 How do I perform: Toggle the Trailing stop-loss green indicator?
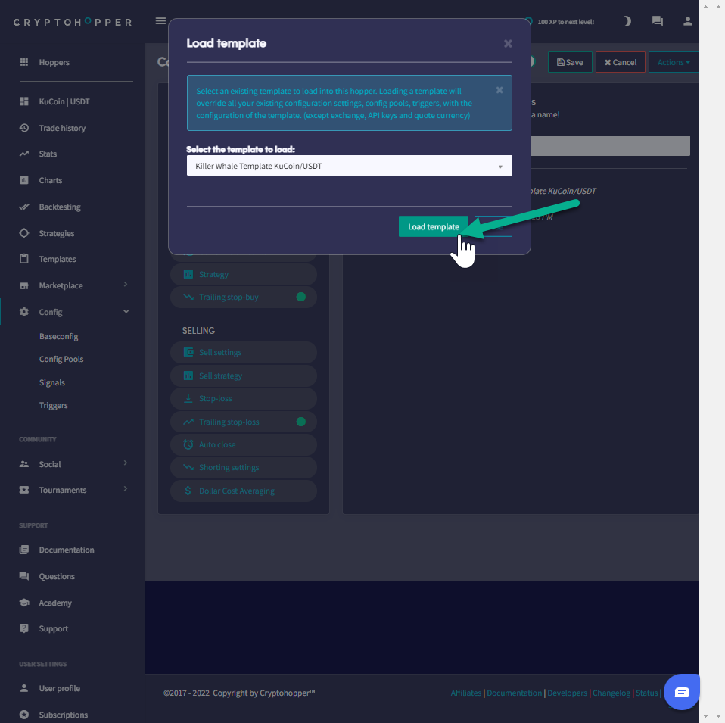(300, 422)
